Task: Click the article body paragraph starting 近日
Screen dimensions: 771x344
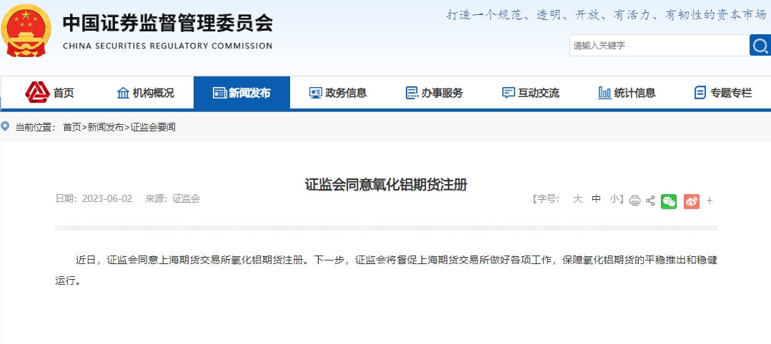Action: click(386, 270)
